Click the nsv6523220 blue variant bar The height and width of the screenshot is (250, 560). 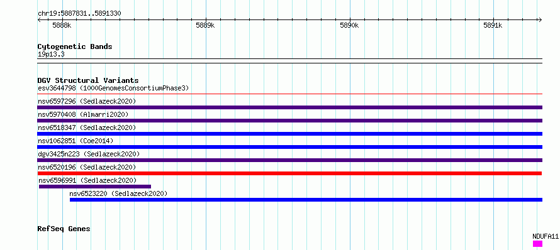coord(306,200)
